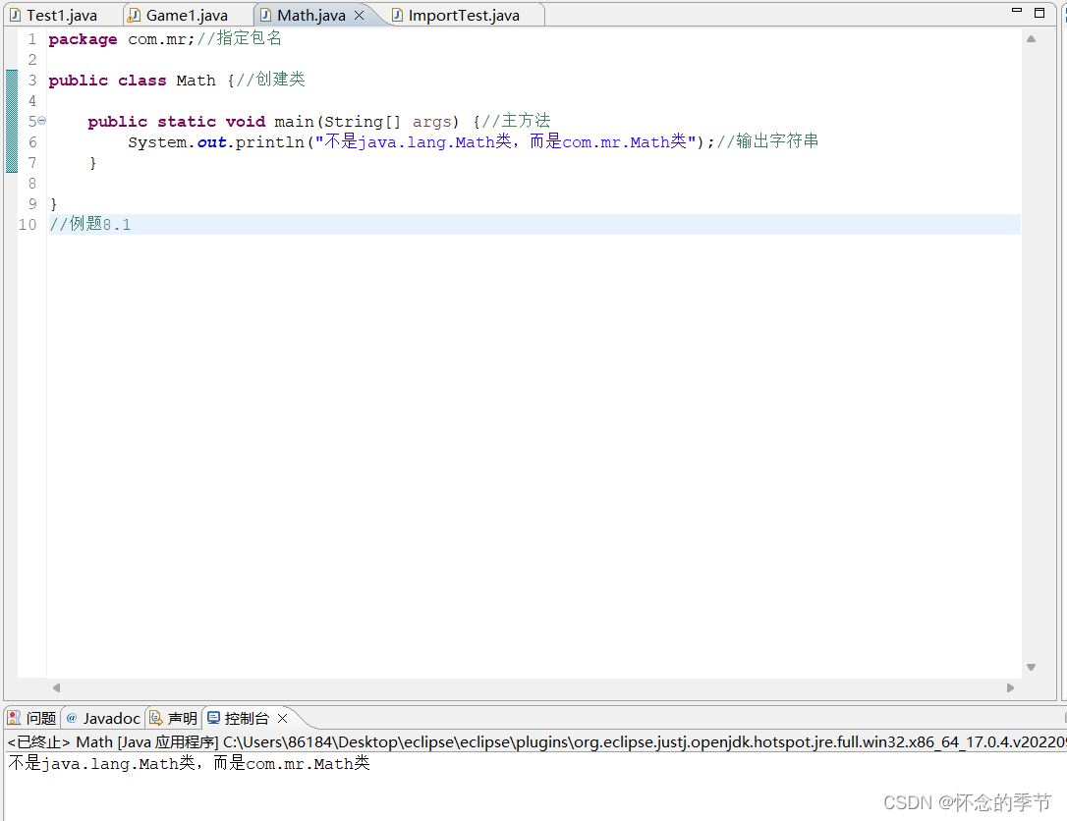
Task: Click the horizontal scrollbar left arrow
Action: pyautogui.click(x=56, y=688)
